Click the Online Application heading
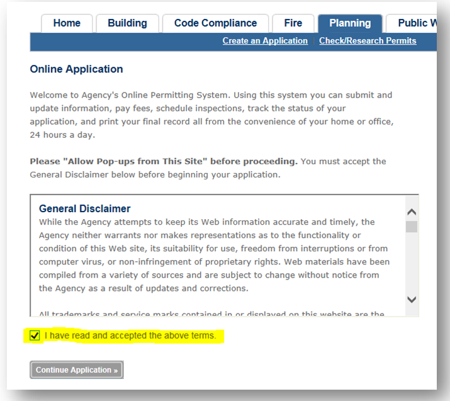Image resolution: width=450 pixels, height=401 pixels. pos(76,69)
